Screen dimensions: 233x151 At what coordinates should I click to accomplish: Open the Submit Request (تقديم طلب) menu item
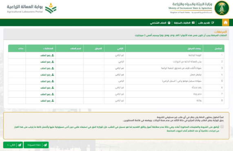206,23
